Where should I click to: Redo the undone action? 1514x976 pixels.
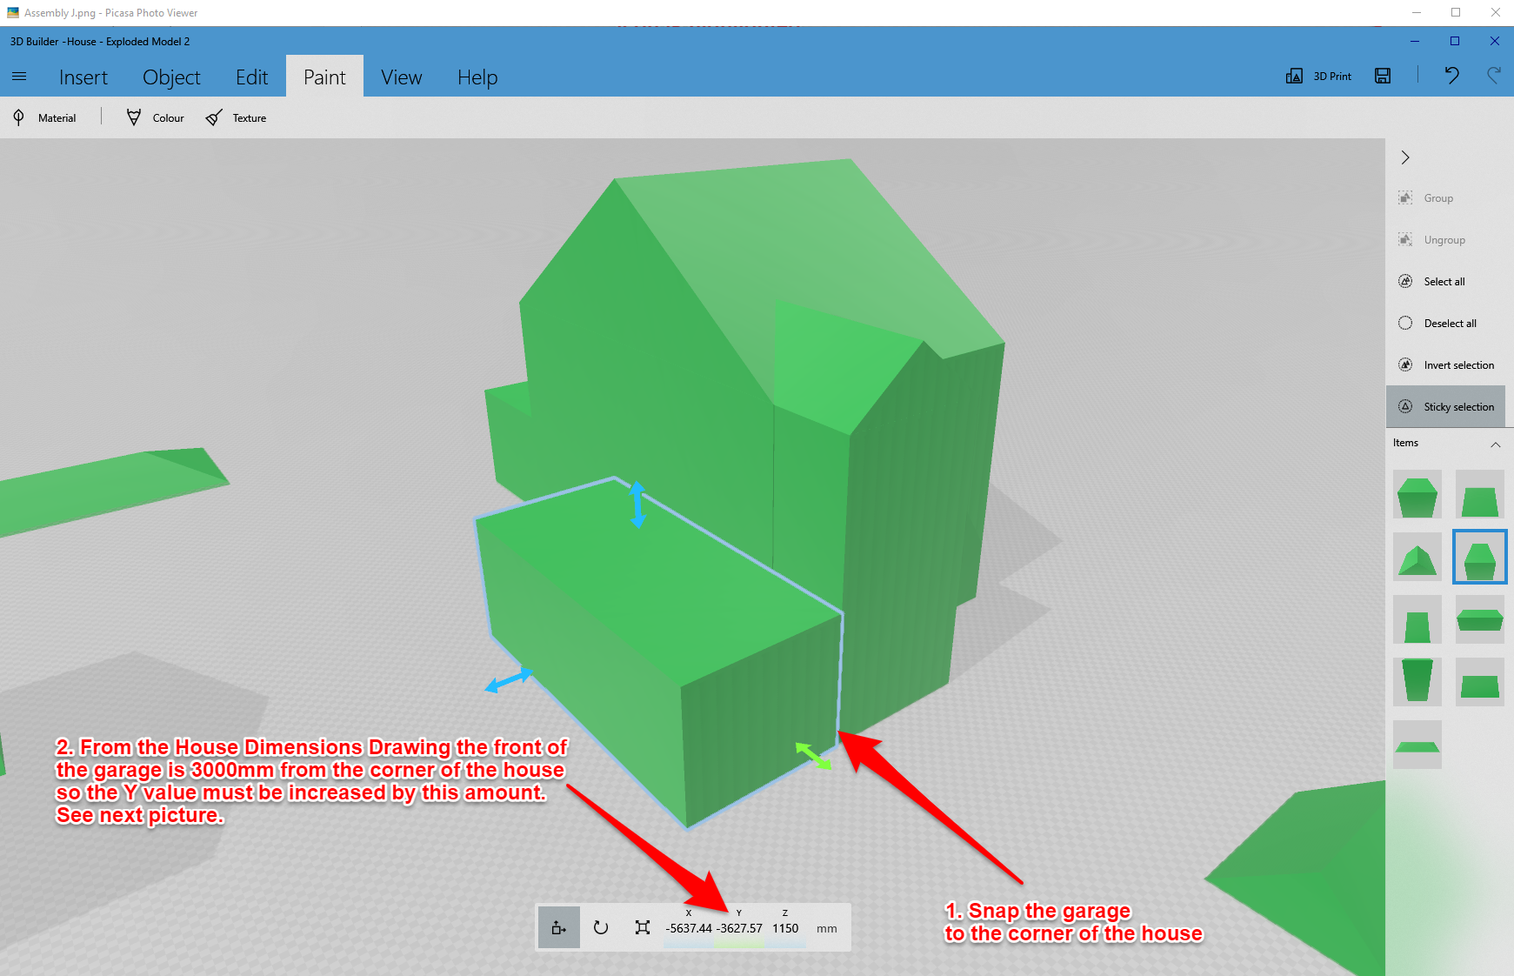coord(1494,76)
